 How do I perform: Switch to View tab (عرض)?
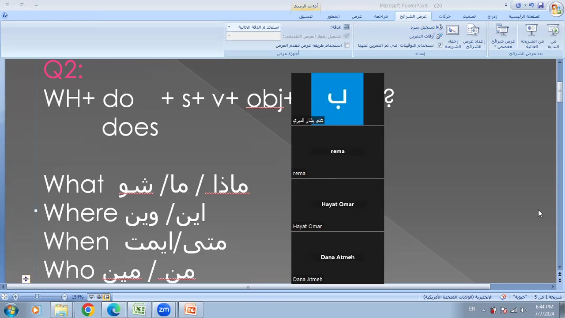click(357, 16)
